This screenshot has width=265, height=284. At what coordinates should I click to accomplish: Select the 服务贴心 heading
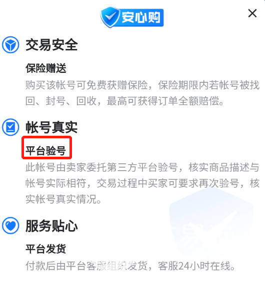[x=51, y=226]
